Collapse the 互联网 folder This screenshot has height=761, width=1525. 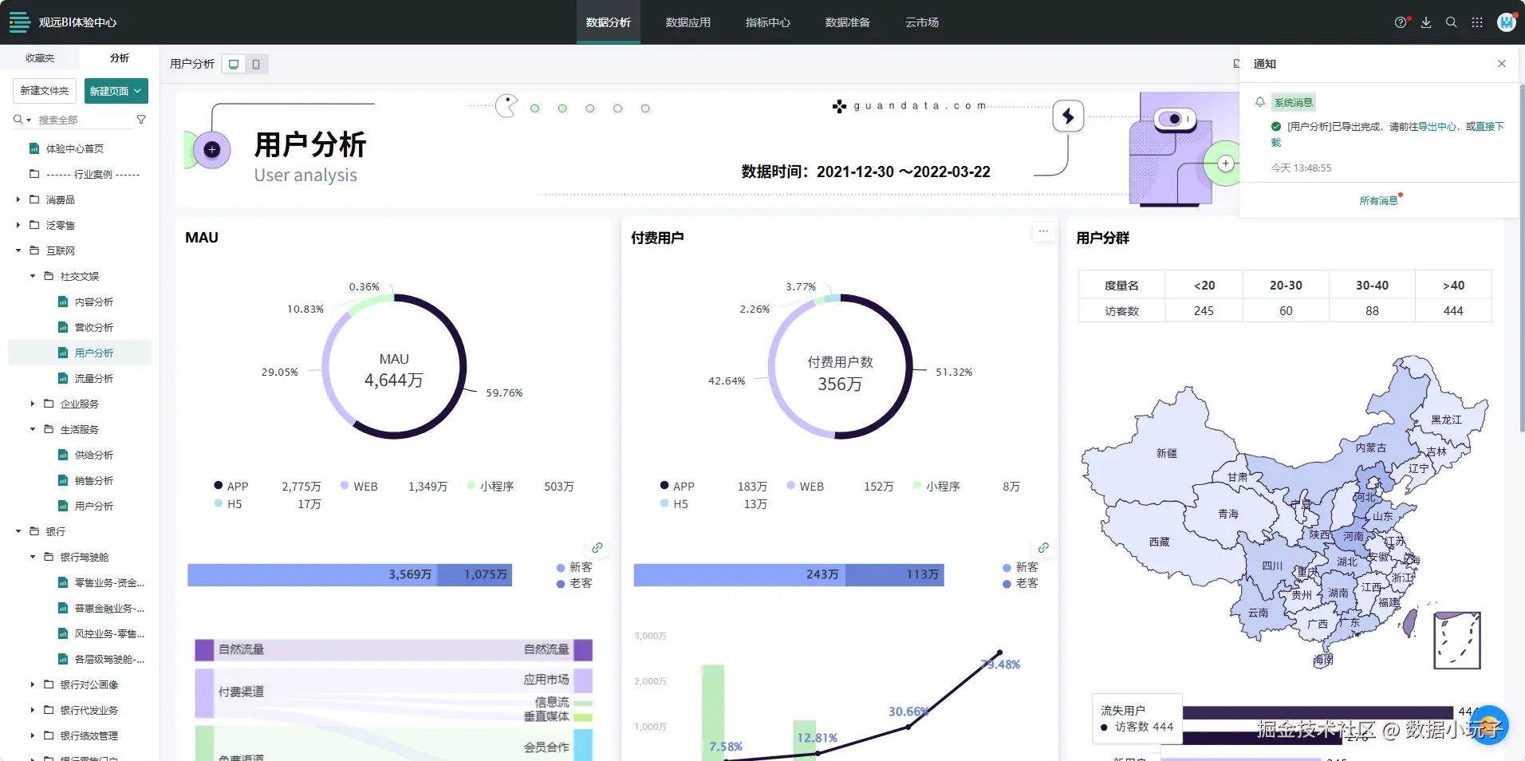(x=18, y=250)
